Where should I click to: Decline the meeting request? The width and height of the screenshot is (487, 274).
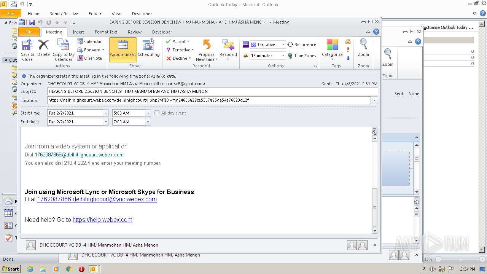178,58
